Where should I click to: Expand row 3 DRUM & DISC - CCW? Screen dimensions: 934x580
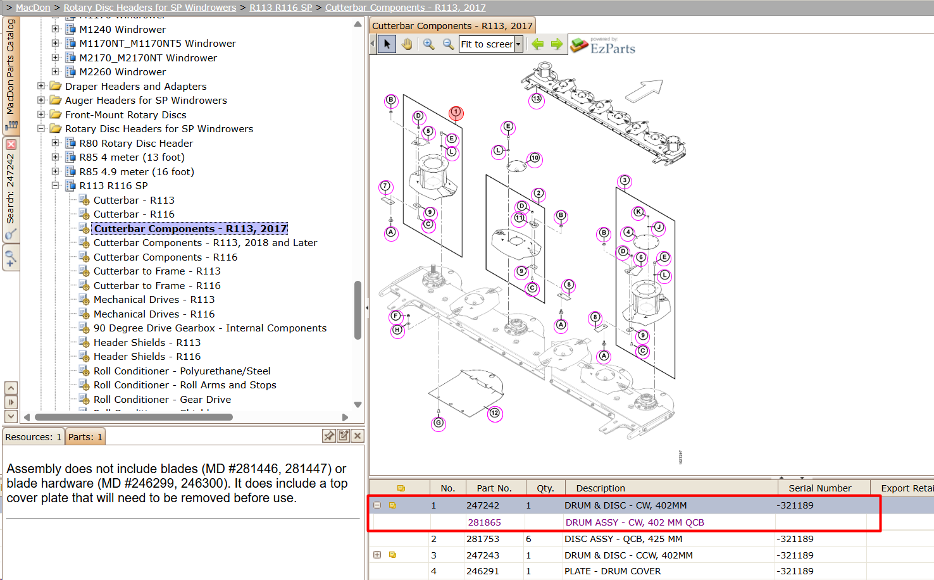377,555
